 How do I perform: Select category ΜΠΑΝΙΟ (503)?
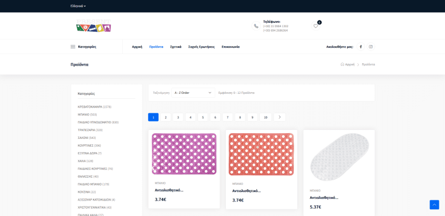tap(87, 114)
